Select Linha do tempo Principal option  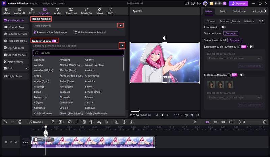tap(90, 32)
